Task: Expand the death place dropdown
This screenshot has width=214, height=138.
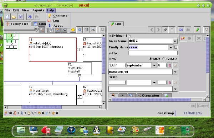Action: point(175,89)
